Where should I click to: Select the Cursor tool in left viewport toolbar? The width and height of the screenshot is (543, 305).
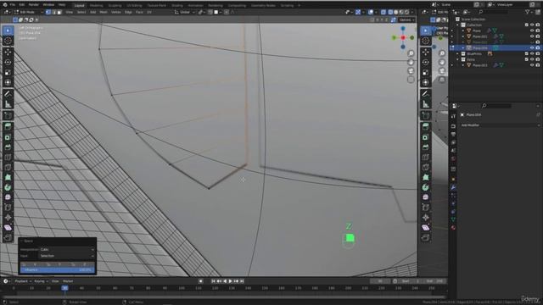tap(8, 41)
